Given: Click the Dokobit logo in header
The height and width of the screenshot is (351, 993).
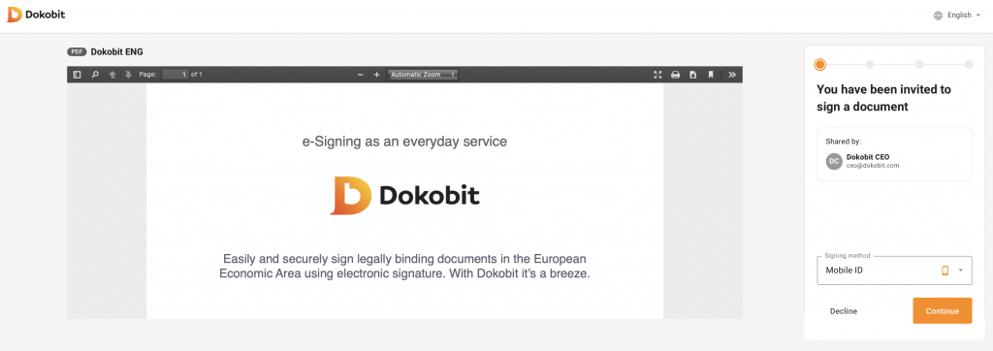Looking at the screenshot, I should click(x=36, y=15).
